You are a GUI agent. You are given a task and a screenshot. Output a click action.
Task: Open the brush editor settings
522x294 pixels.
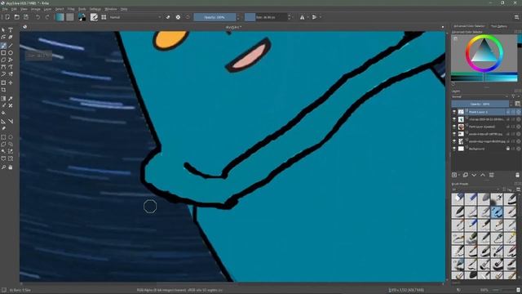pyautogui.click(x=95, y=17)
